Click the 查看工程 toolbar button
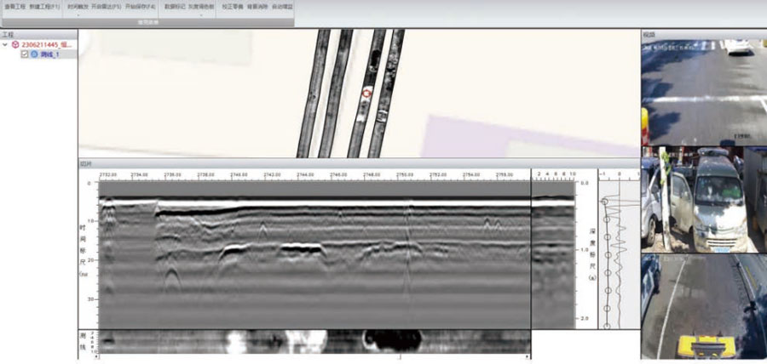The width and height of the screenshot is (767, 364). coord(14,6)
